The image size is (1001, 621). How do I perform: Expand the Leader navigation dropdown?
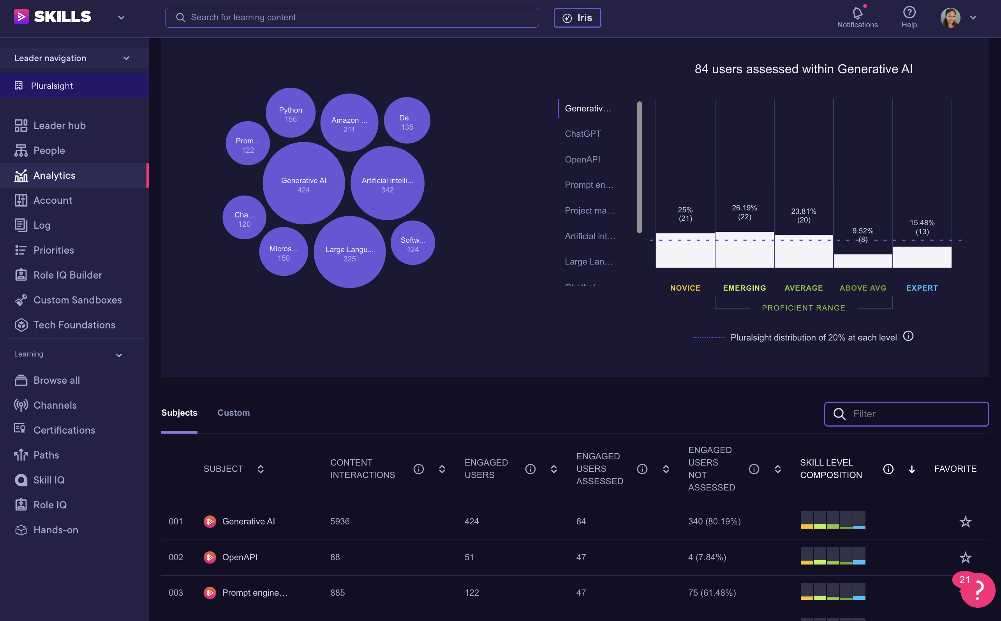coord(126,58)
